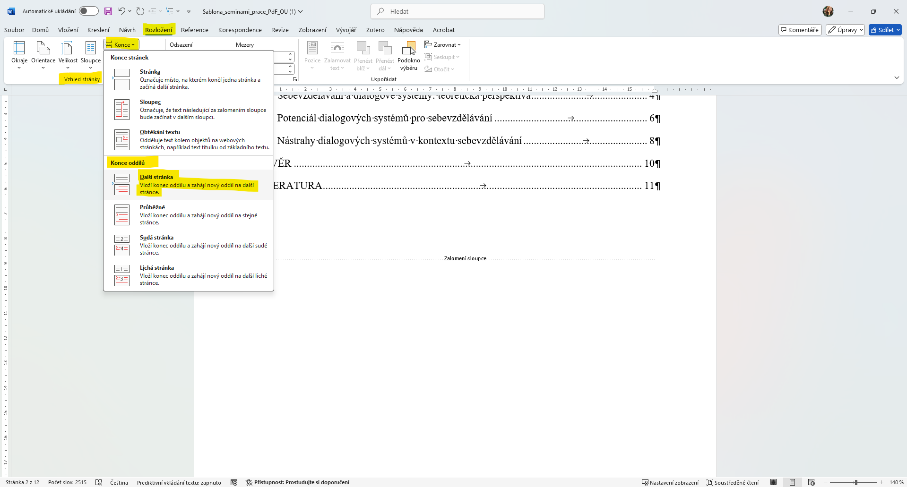The image size is (907, 487).
Task: Open the Orientace page orientation tool
Action: 43,49
